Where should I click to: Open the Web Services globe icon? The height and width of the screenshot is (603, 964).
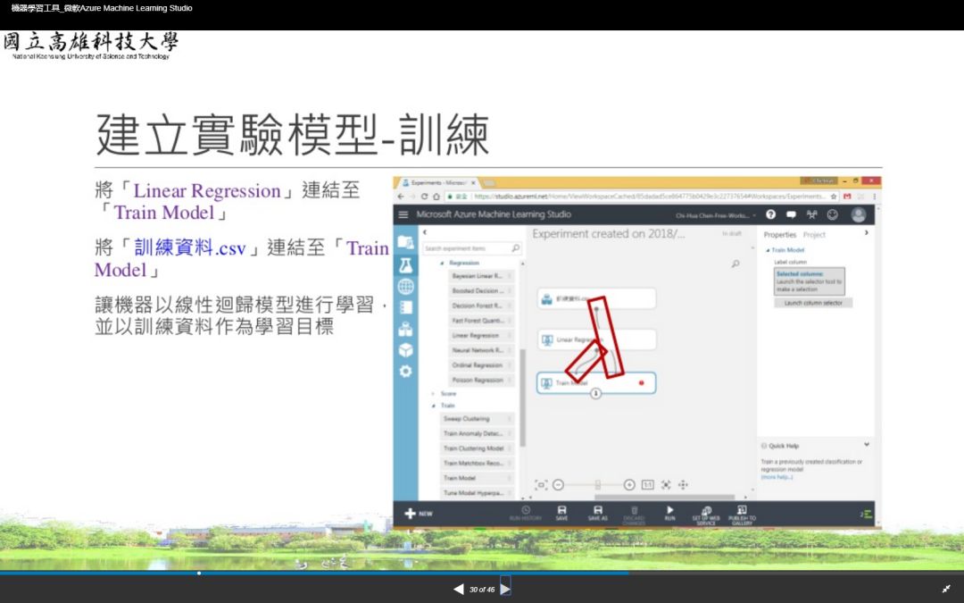[406, 287]
